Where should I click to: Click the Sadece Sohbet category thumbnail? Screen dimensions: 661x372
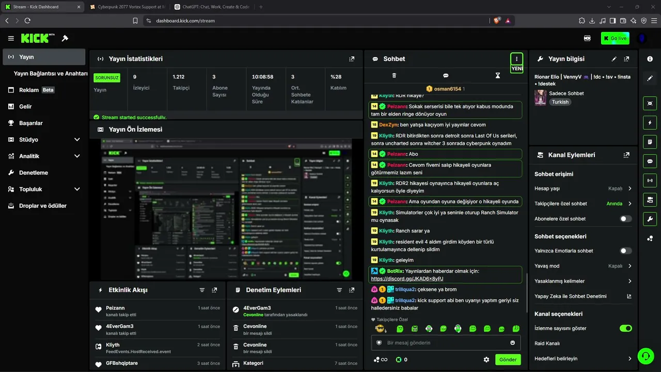[541, 98]
